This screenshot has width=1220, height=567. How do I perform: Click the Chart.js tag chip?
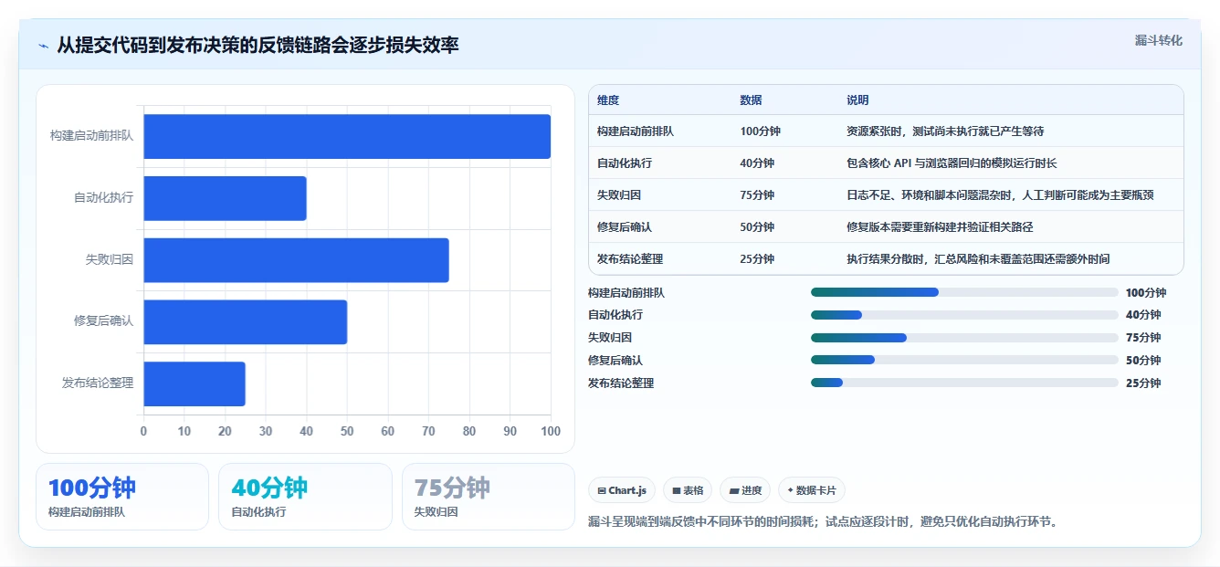pos(622,490)
